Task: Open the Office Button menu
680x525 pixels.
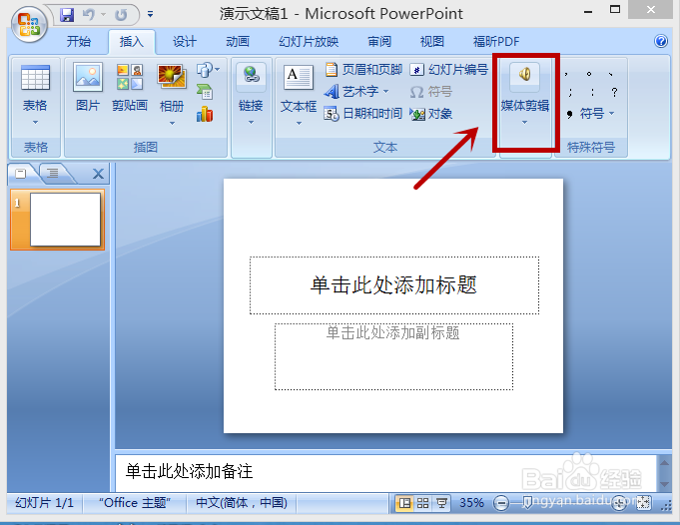Action: [x=29, y=25]
